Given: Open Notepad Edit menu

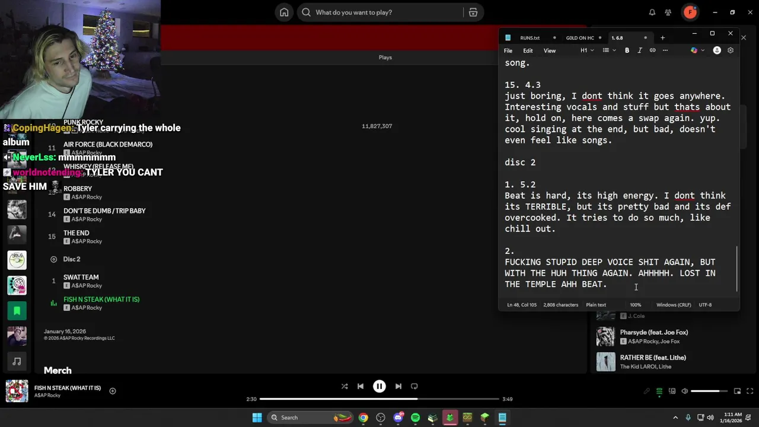Looking at the screenshot, I should coord(528,51).
